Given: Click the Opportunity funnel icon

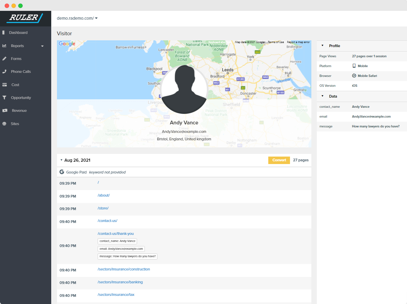Looking at the screenshot, I should 4,98.
